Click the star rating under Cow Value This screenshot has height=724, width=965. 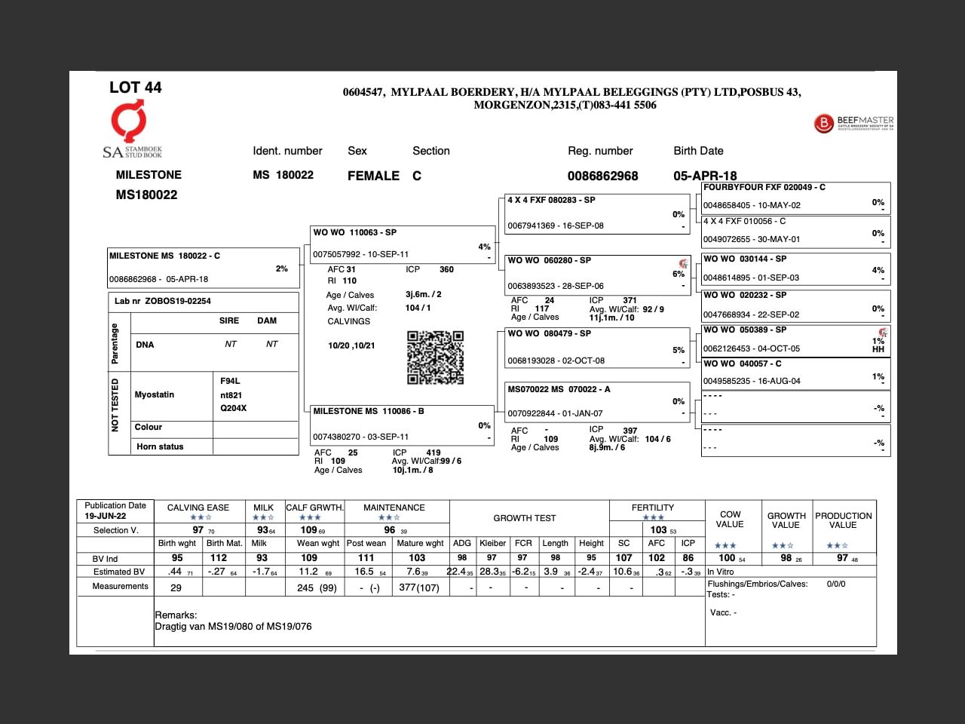pos(725,545)
